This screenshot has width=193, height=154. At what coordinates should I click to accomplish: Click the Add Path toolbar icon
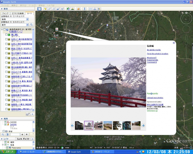54,9
